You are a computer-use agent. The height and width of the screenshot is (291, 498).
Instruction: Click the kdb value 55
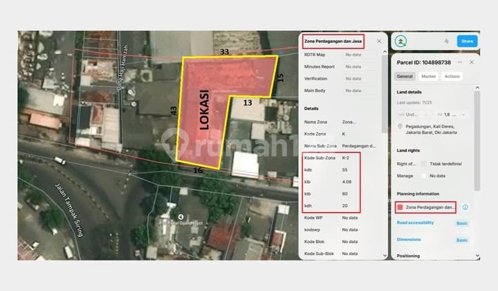pos(344,170)
